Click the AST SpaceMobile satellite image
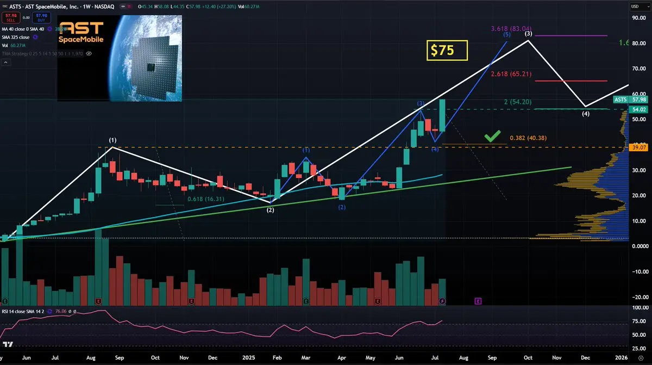This screenshot has height=365, width=652. pyautogui.click(x=120, y=58)
